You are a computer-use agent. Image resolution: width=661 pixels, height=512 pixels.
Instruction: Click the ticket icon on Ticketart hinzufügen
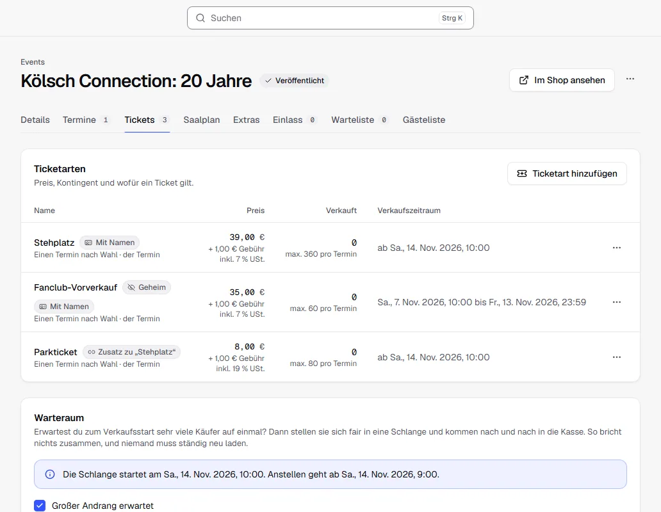pos(522,173)
